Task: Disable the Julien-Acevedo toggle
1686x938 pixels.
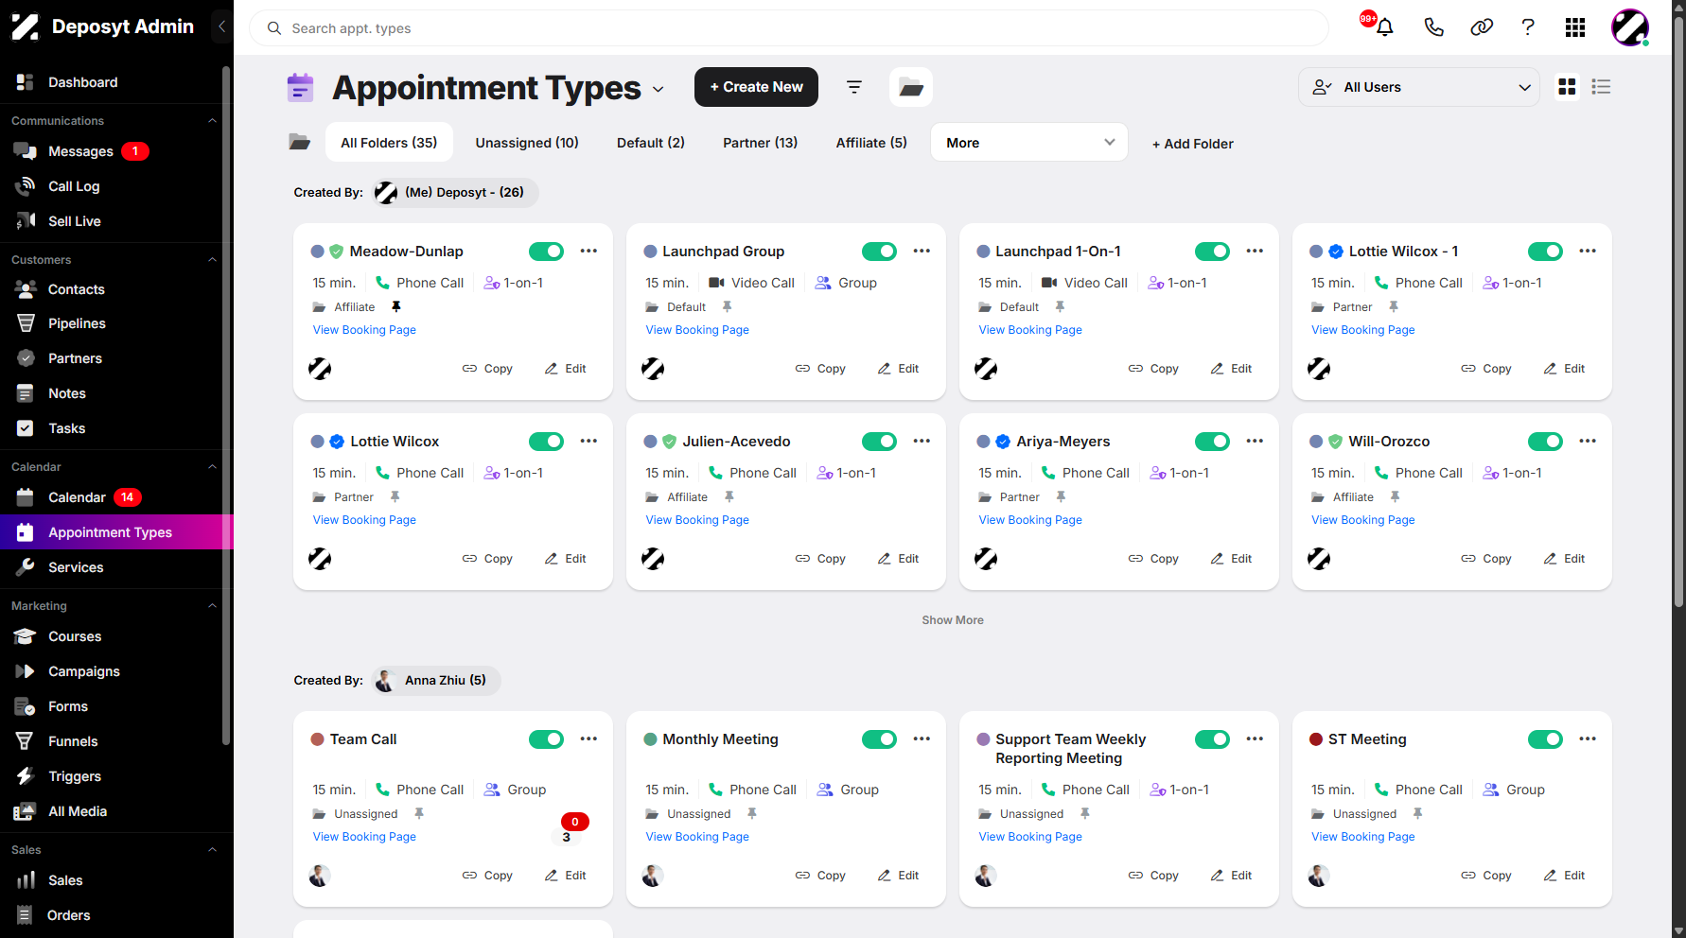Action: [x=879, y=441]
